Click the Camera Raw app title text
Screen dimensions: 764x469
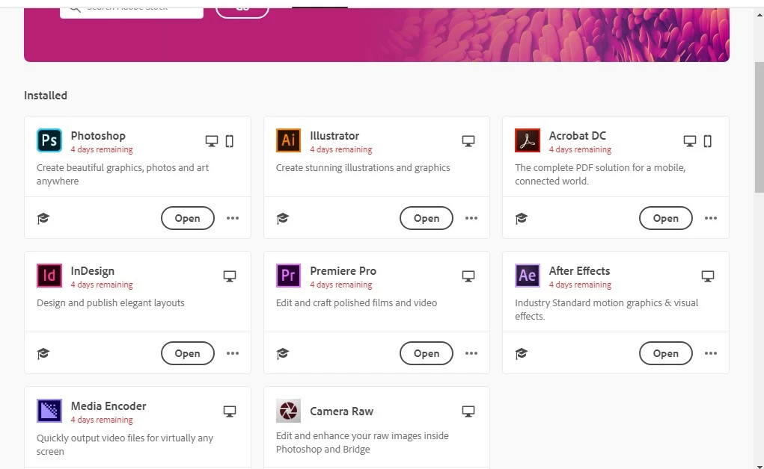click(341, 411)
